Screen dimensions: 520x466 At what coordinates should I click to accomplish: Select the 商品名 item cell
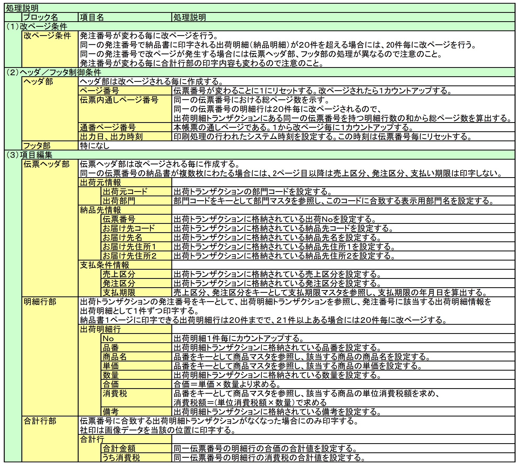pos(136,357)
